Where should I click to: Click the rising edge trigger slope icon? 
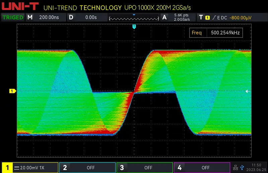pos(214,17)
